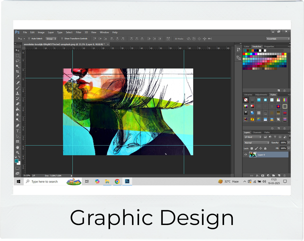
Task: Open the Auto-Select Group dropdown
Action: coord(51,39)
